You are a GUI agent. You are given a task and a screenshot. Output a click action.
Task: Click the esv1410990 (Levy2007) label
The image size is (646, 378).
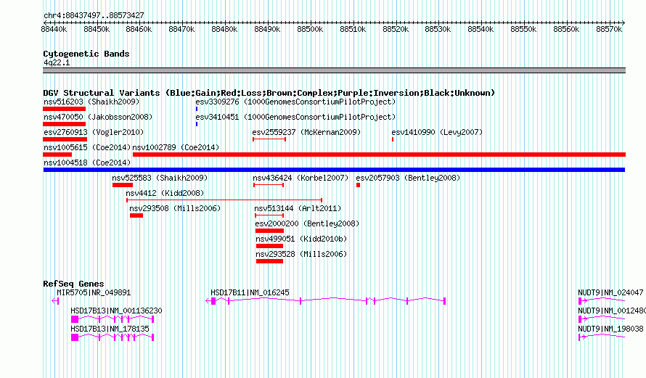coord(437,132)
